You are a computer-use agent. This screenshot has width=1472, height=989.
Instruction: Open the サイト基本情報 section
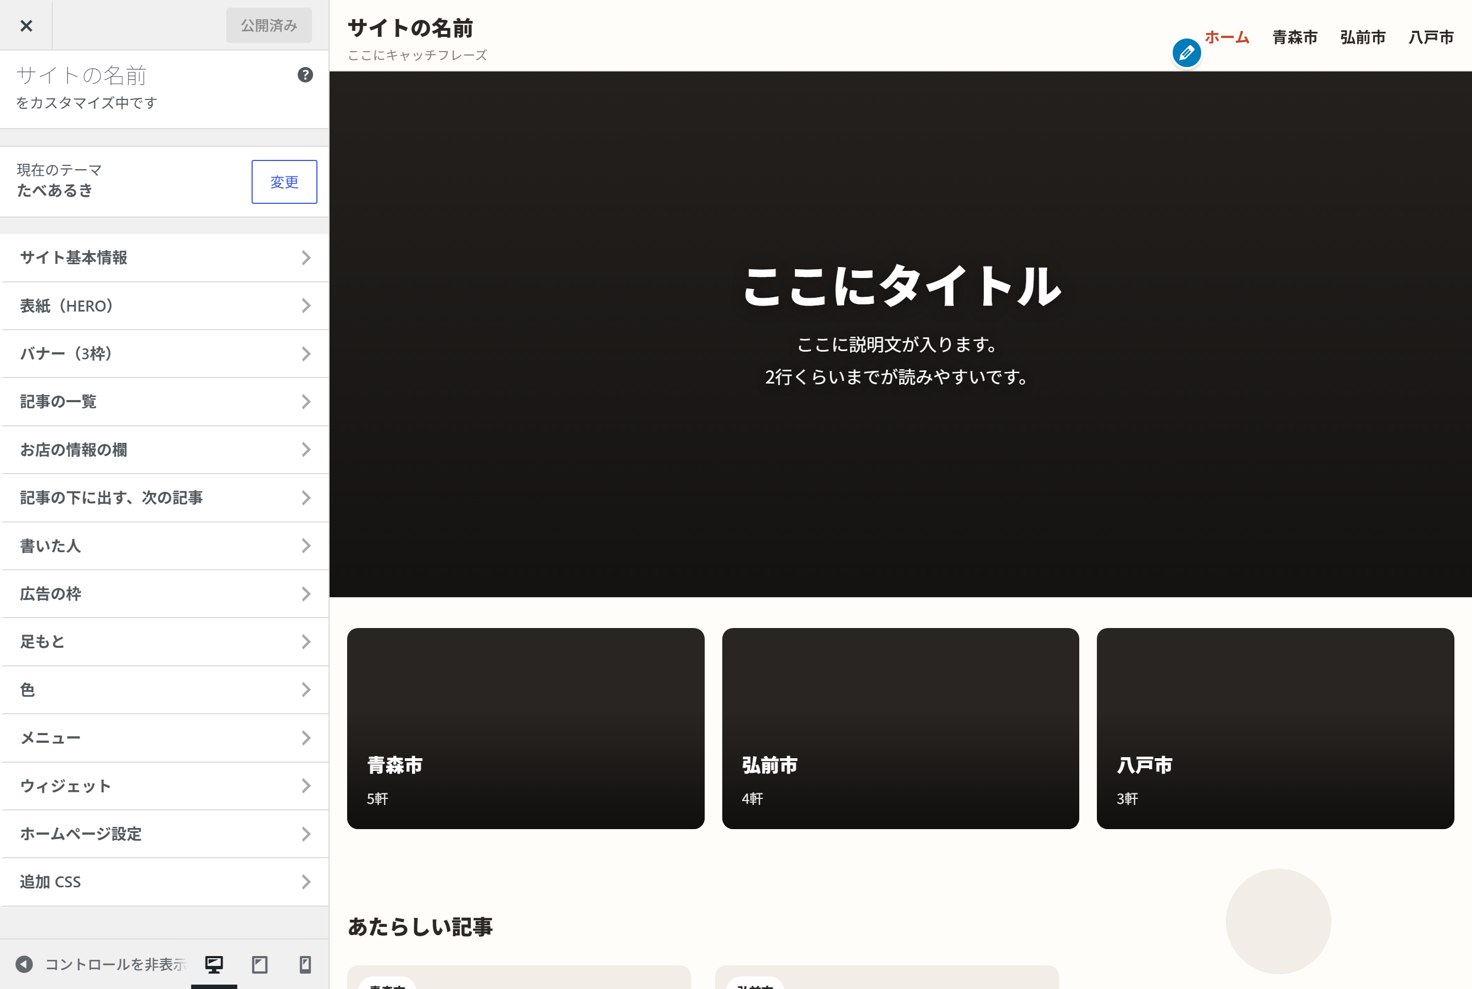pos(165,257)
